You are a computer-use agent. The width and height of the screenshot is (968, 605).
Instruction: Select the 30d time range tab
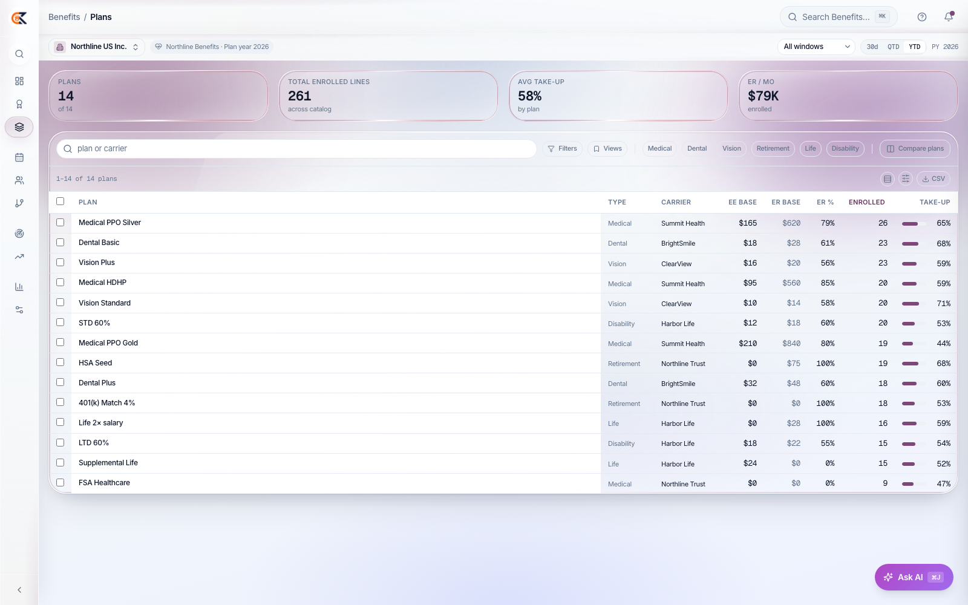pos(872,47)
